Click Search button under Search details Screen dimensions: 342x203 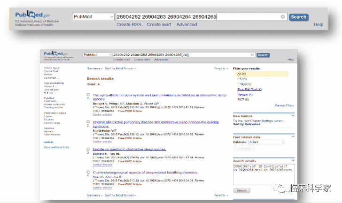click(x=241, y=191)
